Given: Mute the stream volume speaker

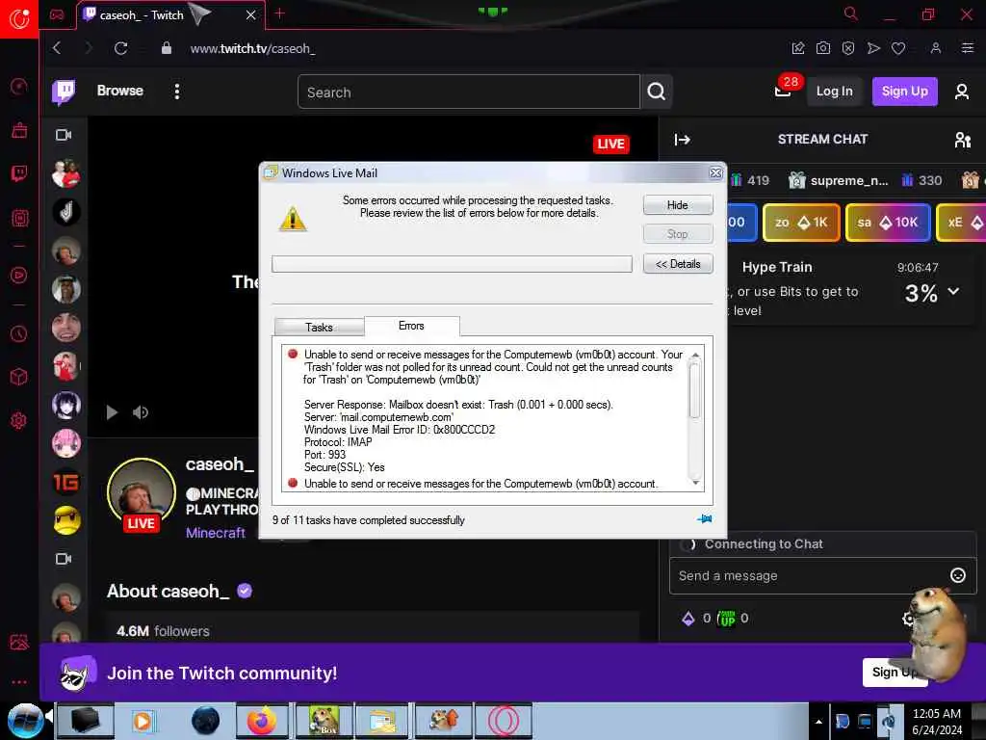Looking at the screenshot, I should (141, 412).
